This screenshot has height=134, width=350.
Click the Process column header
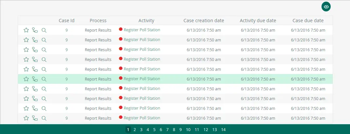[x=98, y=21]
